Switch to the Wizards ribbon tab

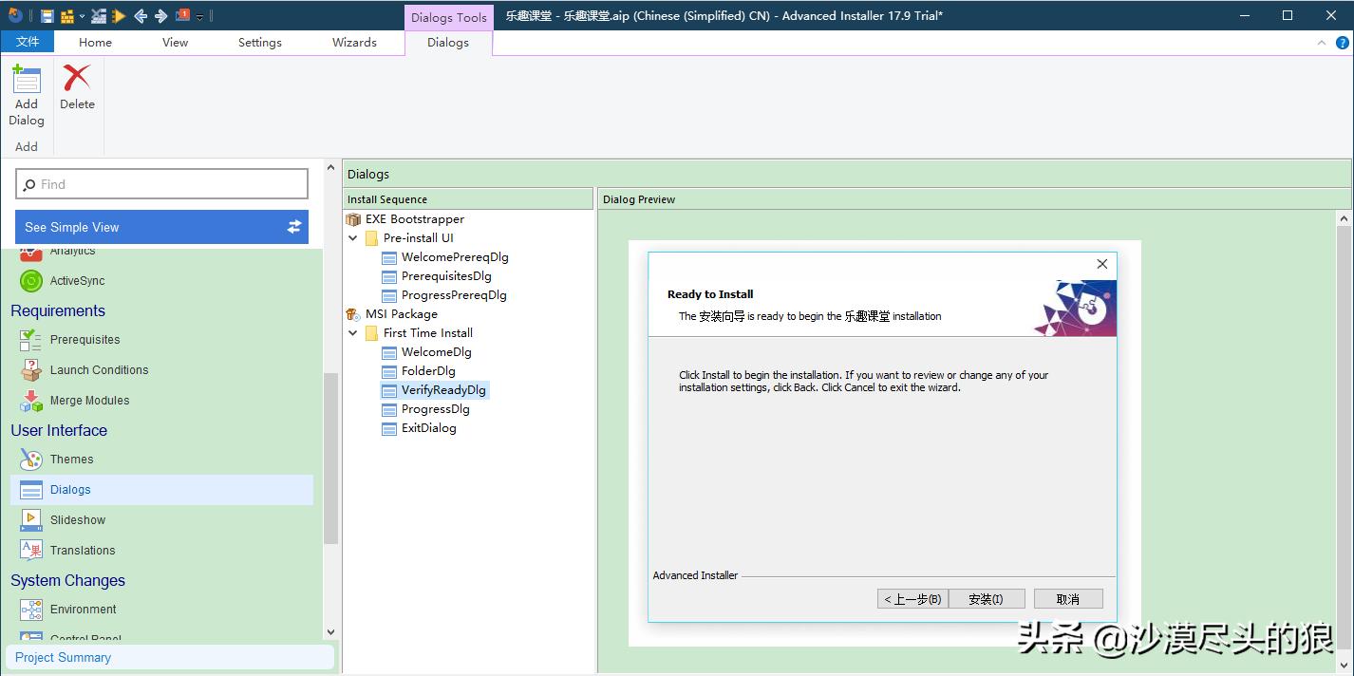354,43
